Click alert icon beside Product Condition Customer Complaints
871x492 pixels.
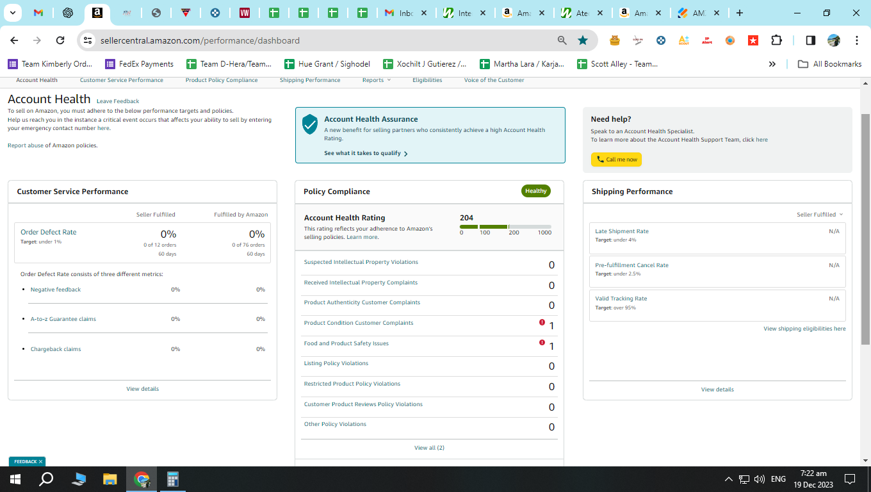[x=542, y=322]
